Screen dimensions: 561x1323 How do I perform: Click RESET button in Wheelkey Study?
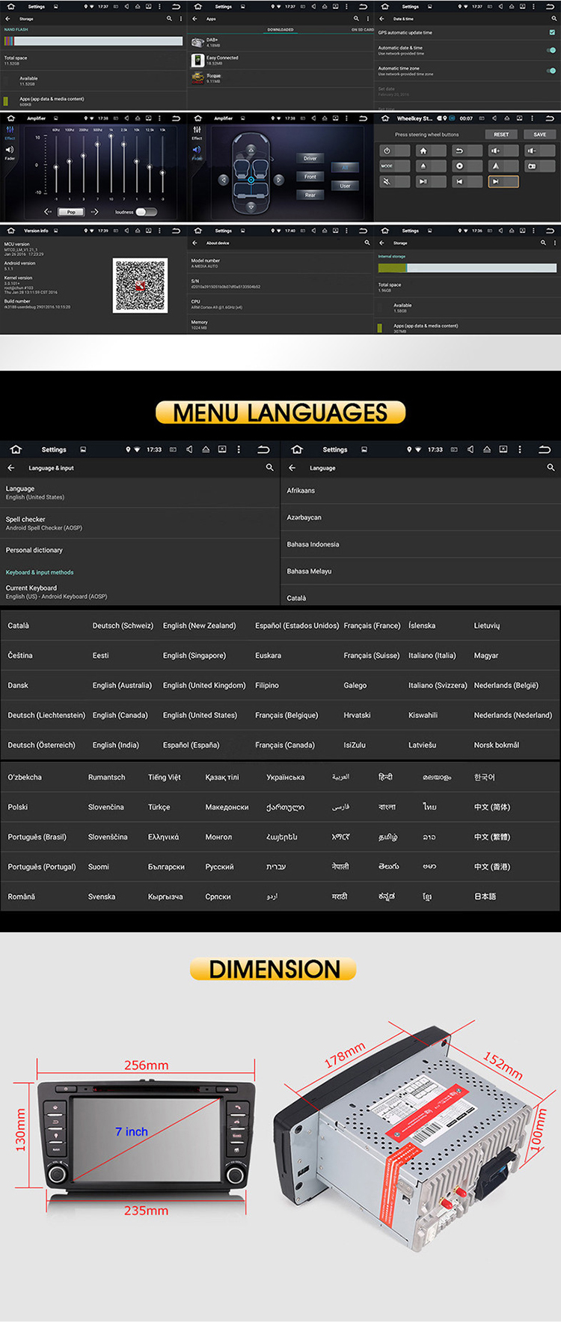pyautogui.click(x=501, y=135)
